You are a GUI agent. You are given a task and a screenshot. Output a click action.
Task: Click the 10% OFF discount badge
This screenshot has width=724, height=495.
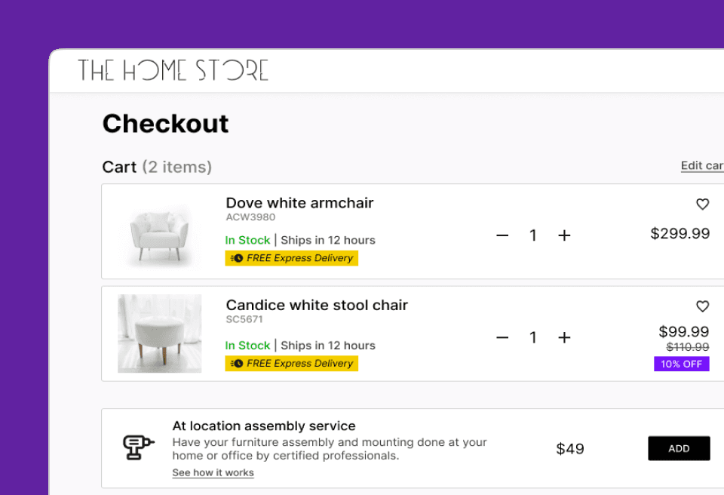[x=682, y=364]
